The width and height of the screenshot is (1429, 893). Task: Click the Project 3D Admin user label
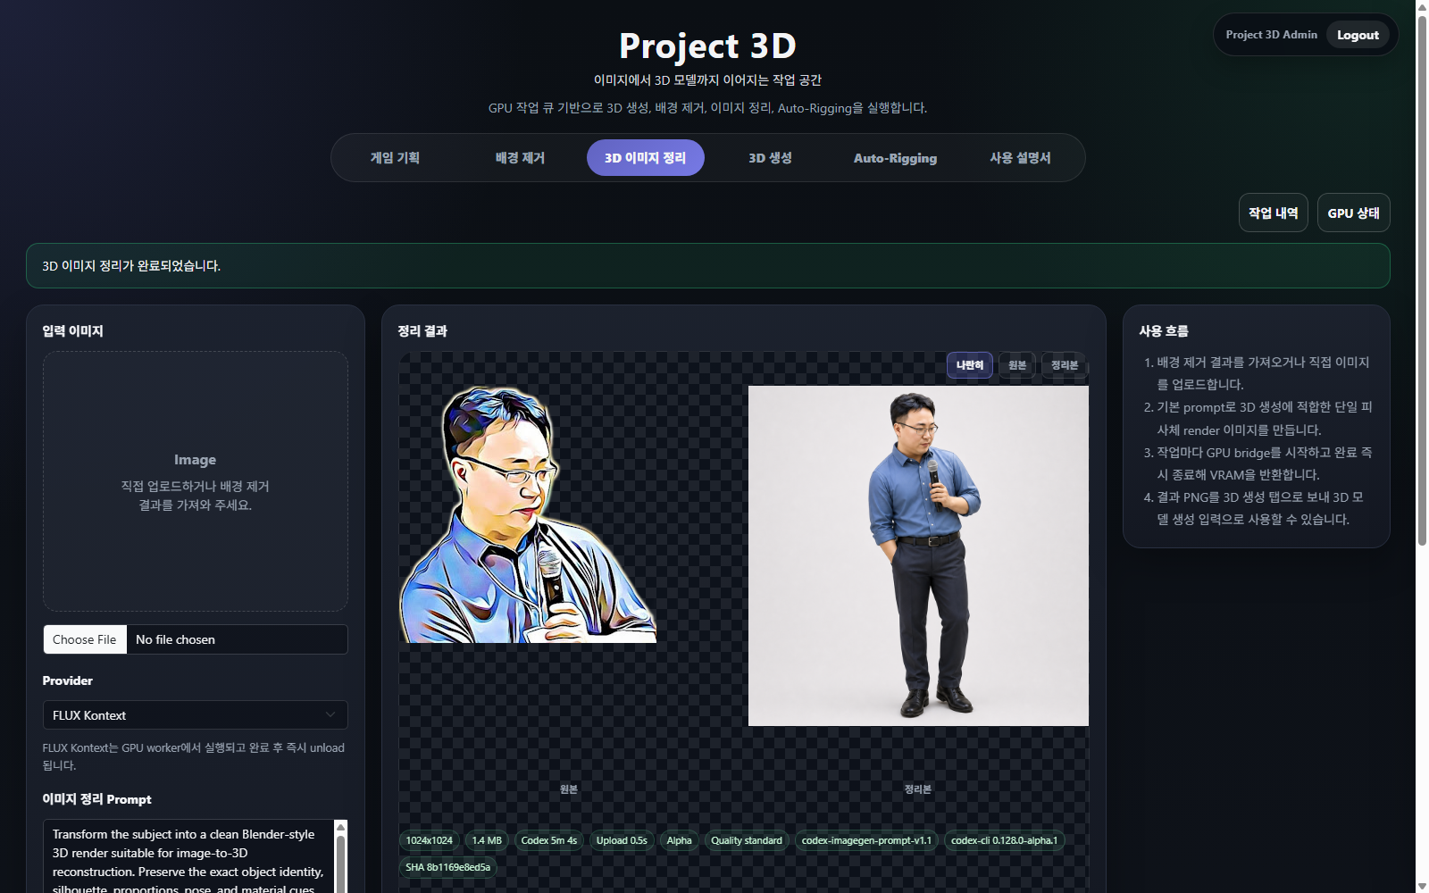click(x=1271, y=35)
